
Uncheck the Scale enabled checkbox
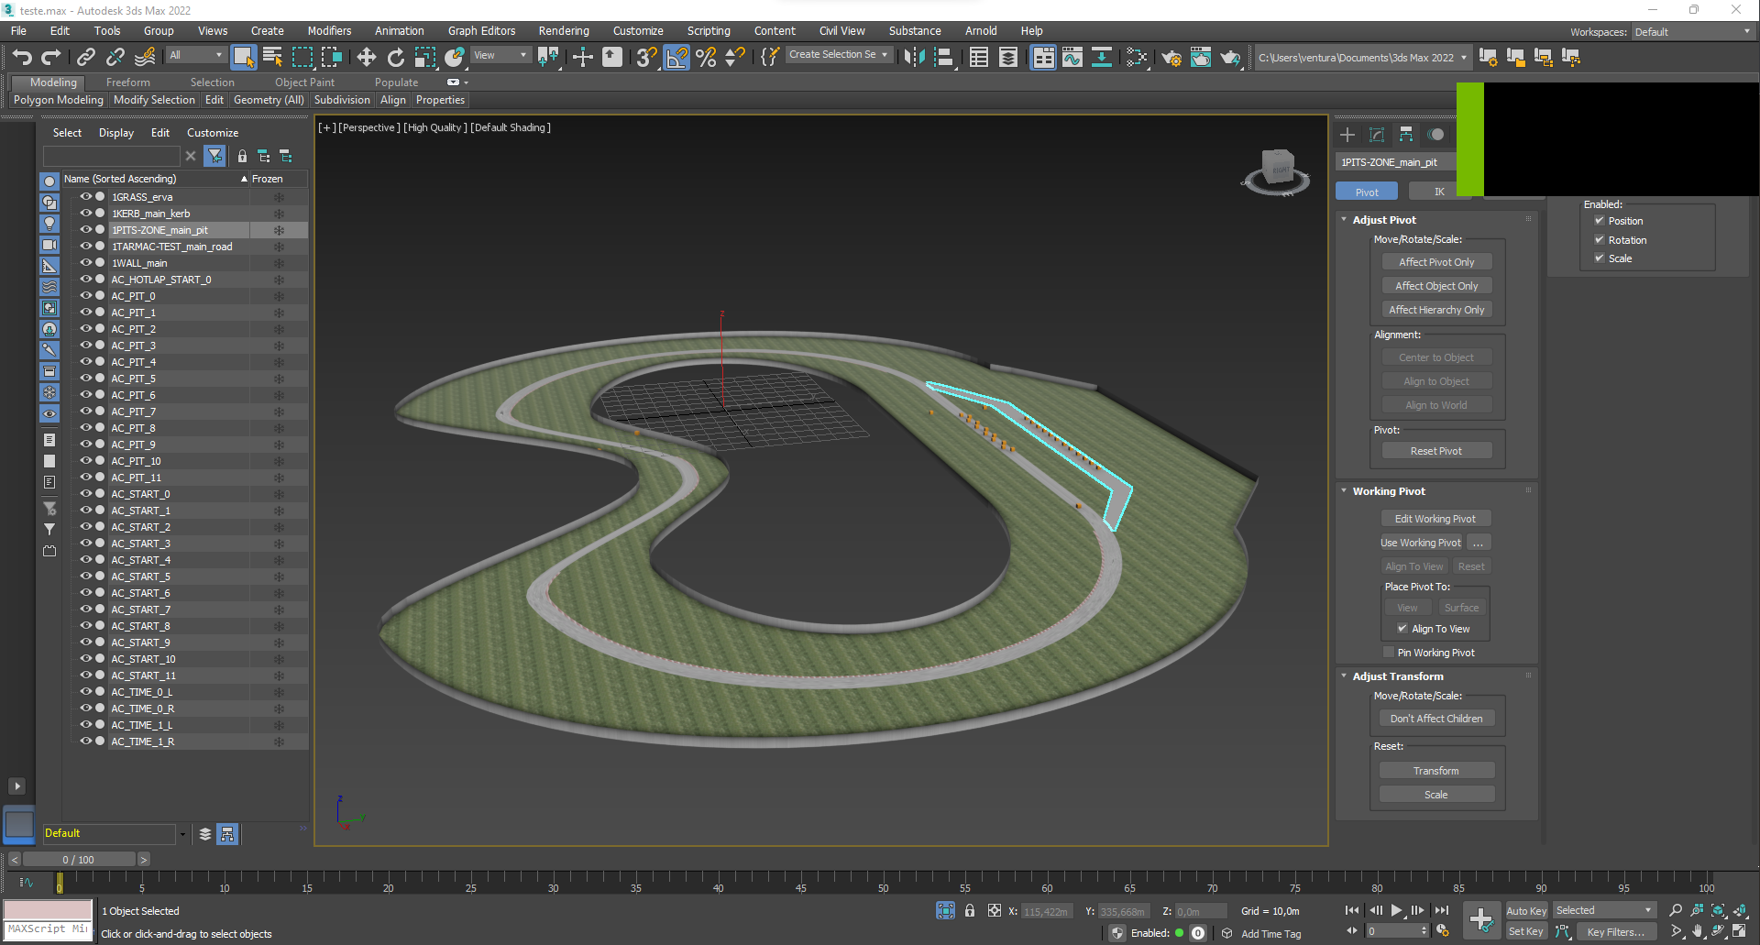1600,258
